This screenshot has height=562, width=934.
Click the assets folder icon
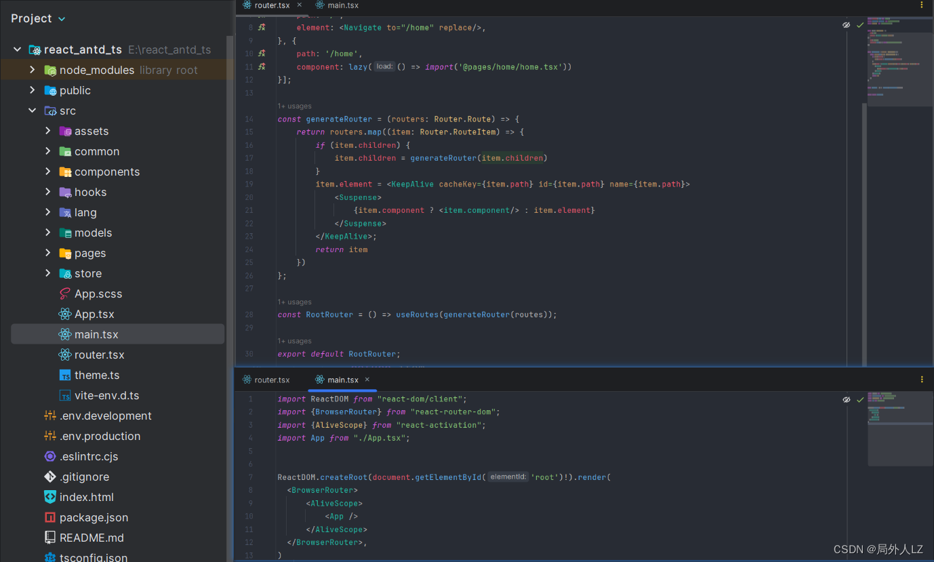65,131
